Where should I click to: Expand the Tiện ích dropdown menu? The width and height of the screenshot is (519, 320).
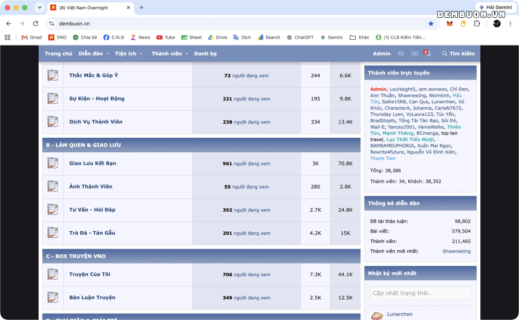(x=129, y=54)
